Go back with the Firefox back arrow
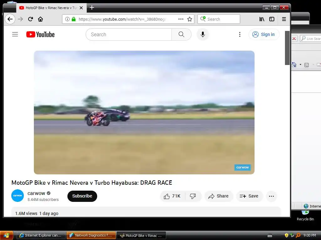This screenshot has height=240, width=321. [10, 19]
